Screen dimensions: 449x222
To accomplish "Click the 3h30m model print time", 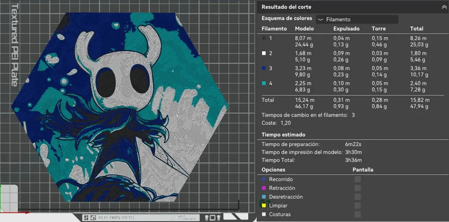I will tap(353, 152).
